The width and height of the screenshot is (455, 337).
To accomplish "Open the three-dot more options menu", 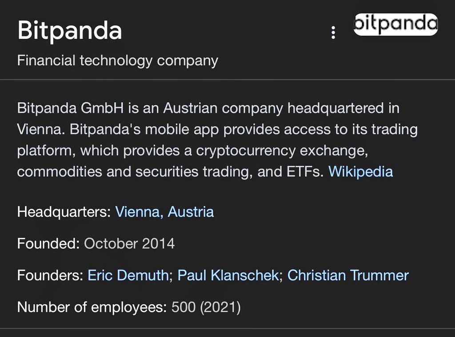I will tap(333, 32).
